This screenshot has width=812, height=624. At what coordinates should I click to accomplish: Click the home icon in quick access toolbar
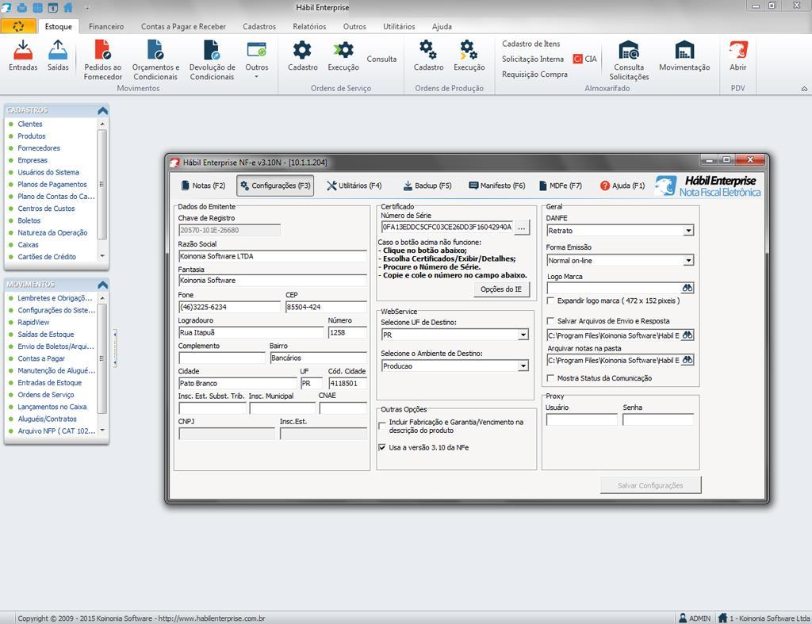pos(68,7)
